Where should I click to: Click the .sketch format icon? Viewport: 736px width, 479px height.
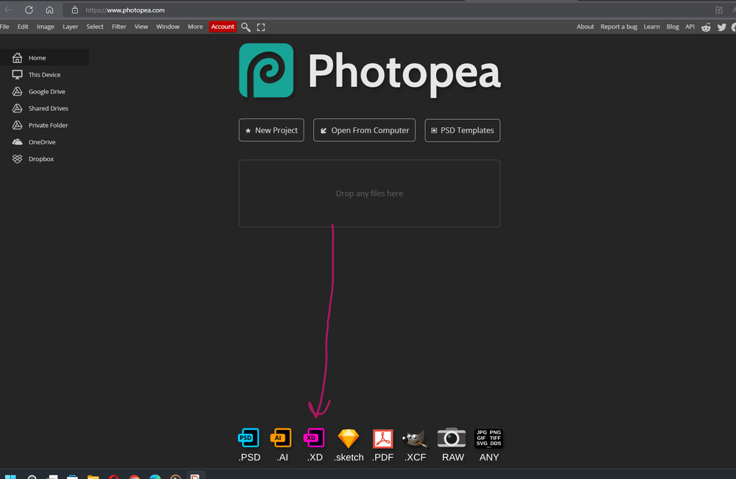coord(348,439)
